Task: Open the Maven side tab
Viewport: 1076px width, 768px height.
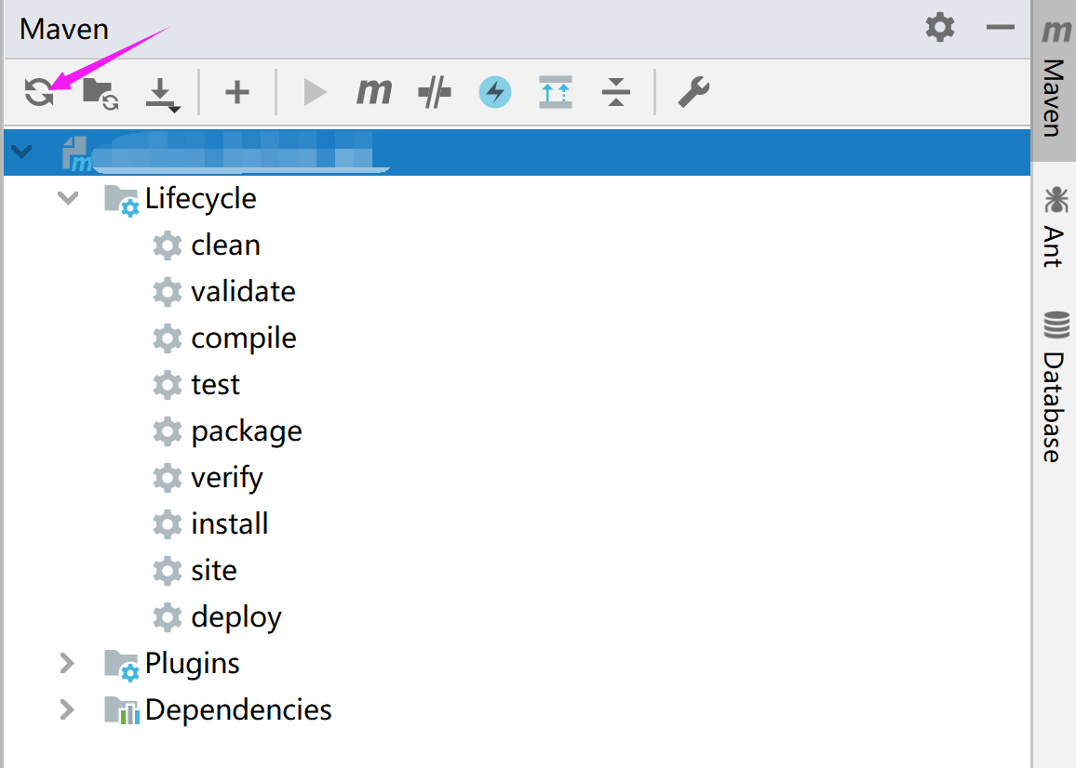Action: 1054,80
